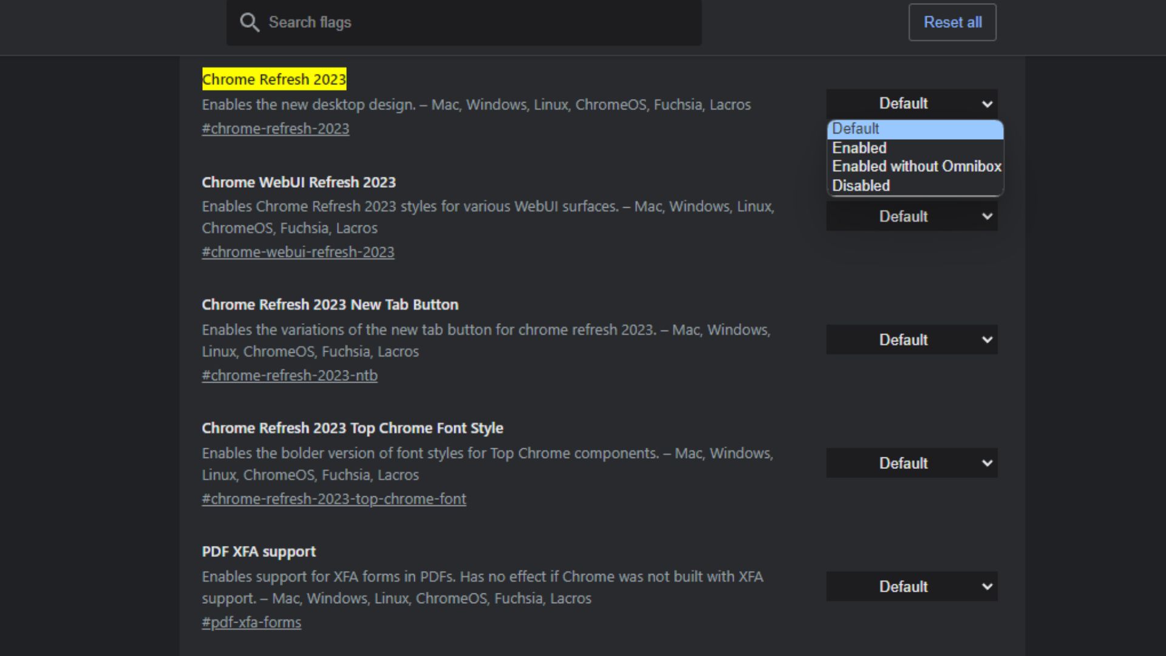This screenshot has height=656, width=1166.
Task: Open #chrome-webui-refresh-2023 flag link
Action: pos(298,251)
